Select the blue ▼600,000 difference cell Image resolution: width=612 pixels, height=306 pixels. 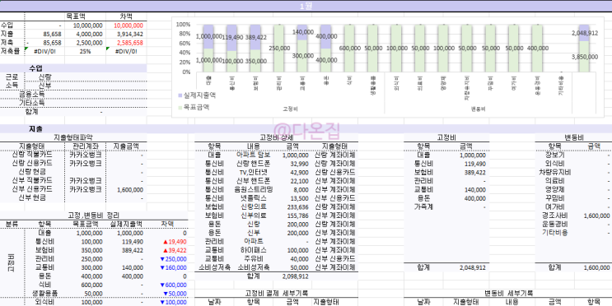(x=173, y=285)
